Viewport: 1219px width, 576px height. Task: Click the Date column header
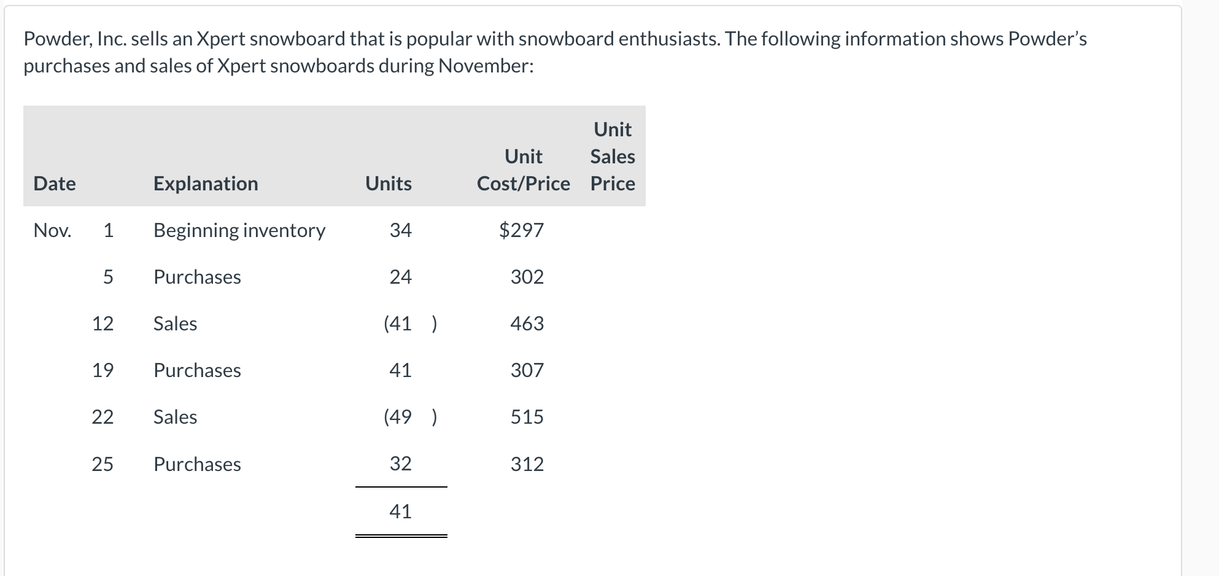[55, 184]
